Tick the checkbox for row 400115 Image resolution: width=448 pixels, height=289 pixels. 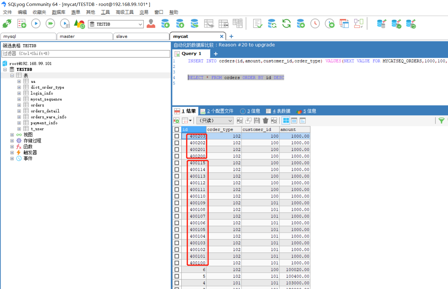point(177,163)
